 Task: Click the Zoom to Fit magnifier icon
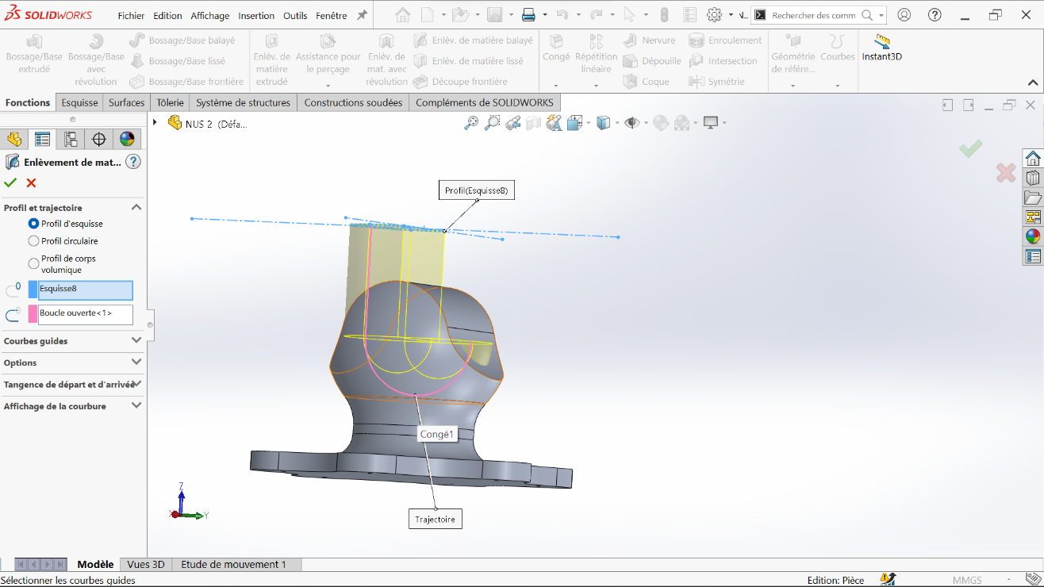click(x=471, y=123)
